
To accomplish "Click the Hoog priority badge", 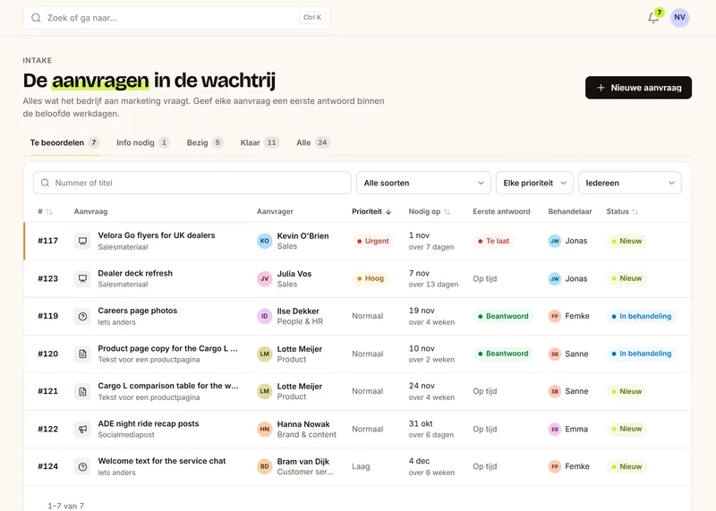I will [370, 278].
